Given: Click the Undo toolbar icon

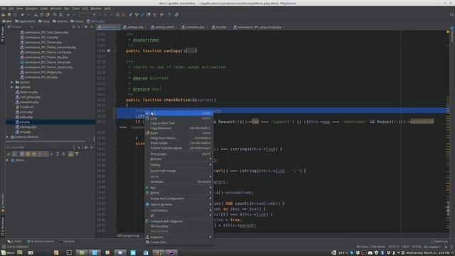Looking at the screenshot, I should coord(22,15).
